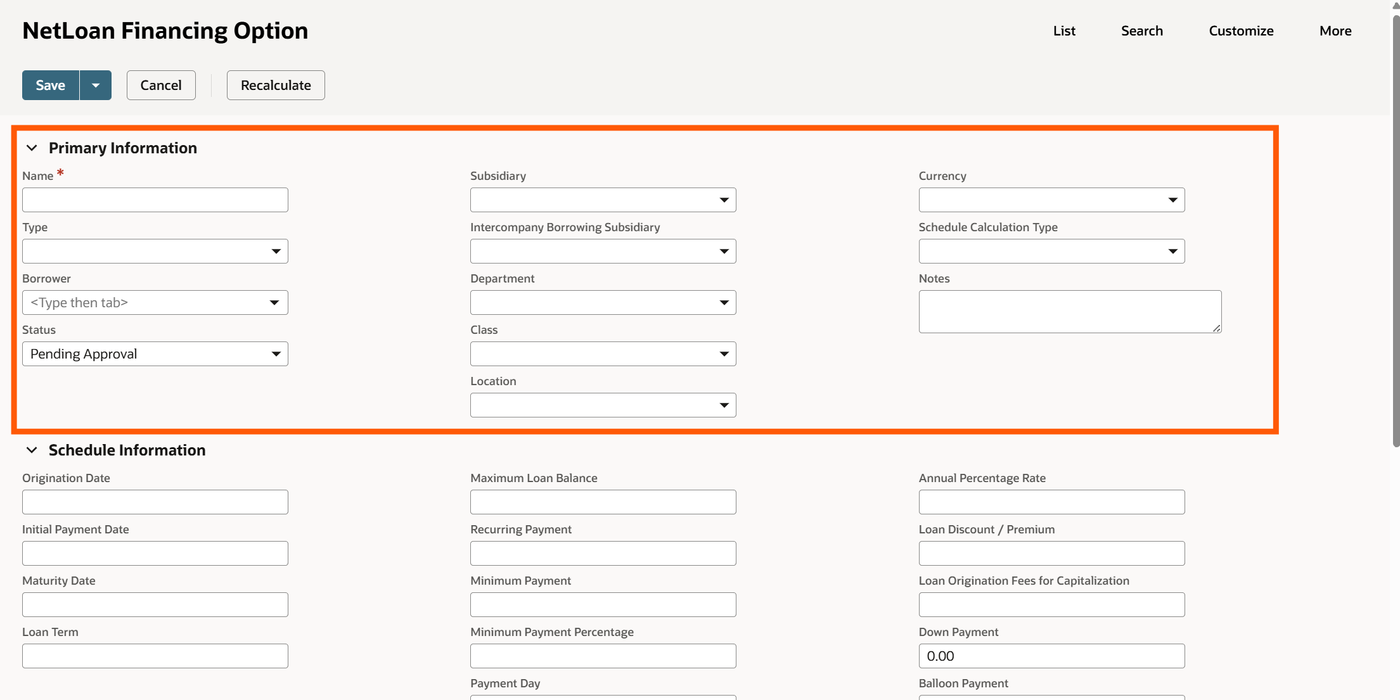
Task: Open the Subsidiary dropdown
Action: (724, 200)
